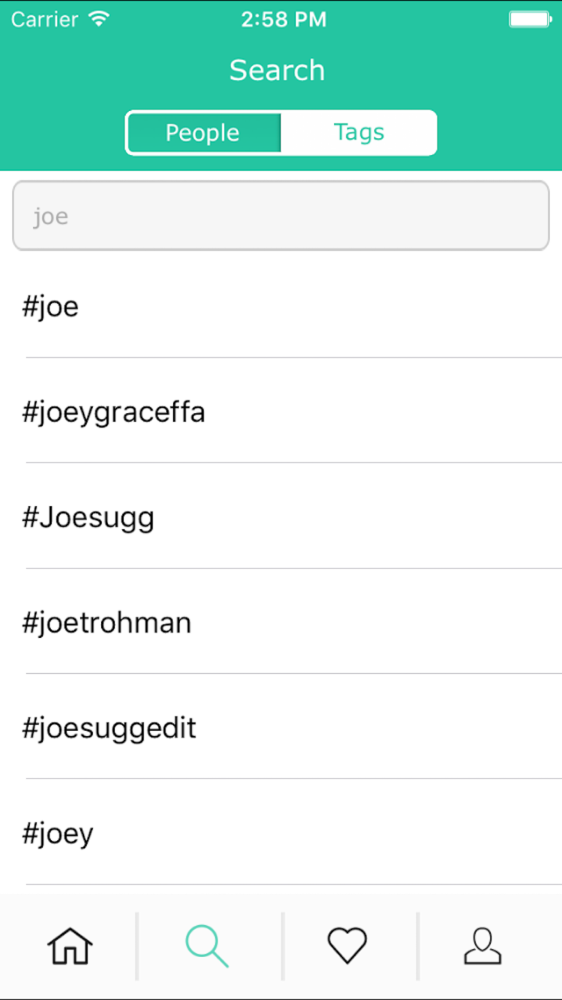Tap the battery indicator icon
The image size is (562, 1000).
[x=530, y=20]
